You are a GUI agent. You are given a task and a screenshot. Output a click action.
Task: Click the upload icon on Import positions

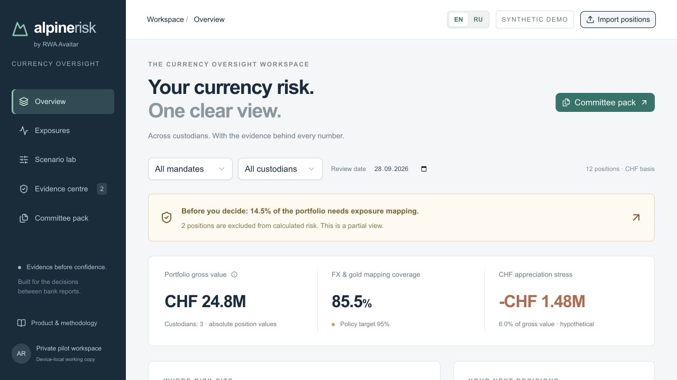[x=590, y=20]
